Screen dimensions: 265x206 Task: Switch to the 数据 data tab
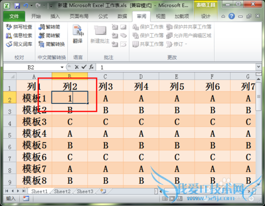click(x=122, y=16)
